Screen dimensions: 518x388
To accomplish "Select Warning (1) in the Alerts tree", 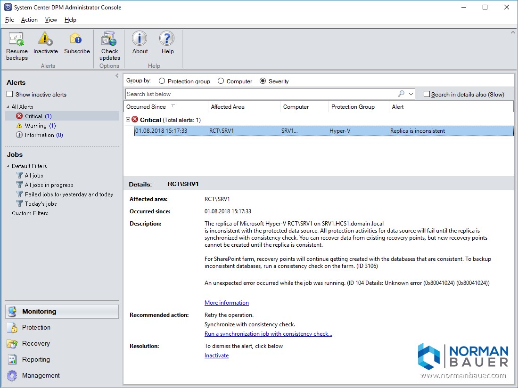I will pyautogui.click(x=41, y=125).
